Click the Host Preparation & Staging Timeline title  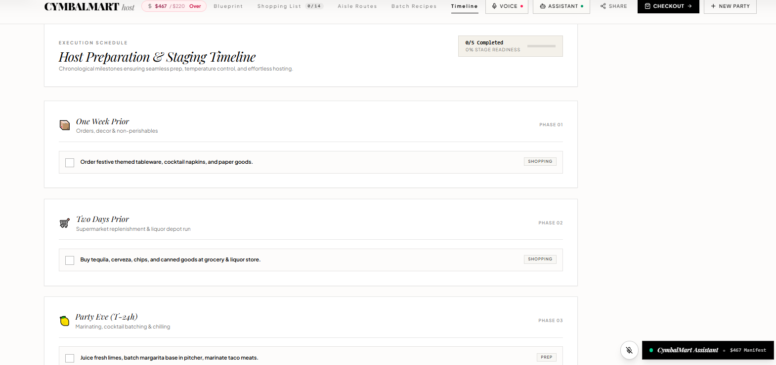tap(157, 57)
